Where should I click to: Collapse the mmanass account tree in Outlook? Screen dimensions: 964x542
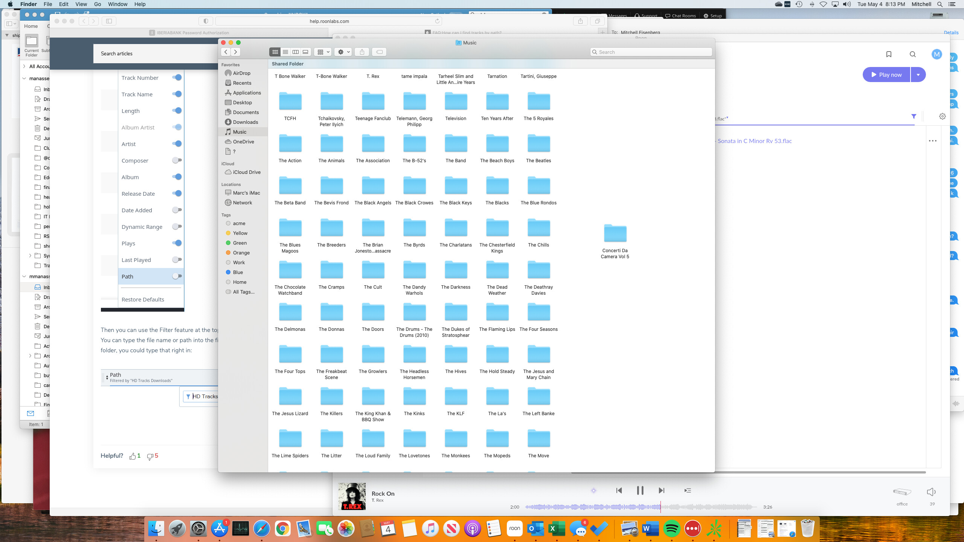pos(24,276)
